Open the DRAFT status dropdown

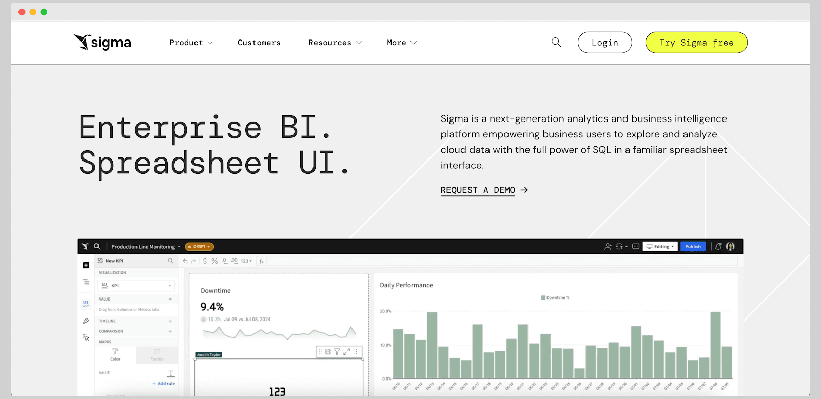pyautogui.click(x=200, y=246)
